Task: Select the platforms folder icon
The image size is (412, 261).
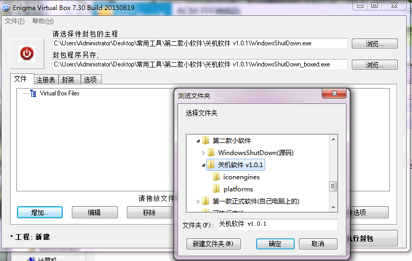Action: [x=216, y=189]
